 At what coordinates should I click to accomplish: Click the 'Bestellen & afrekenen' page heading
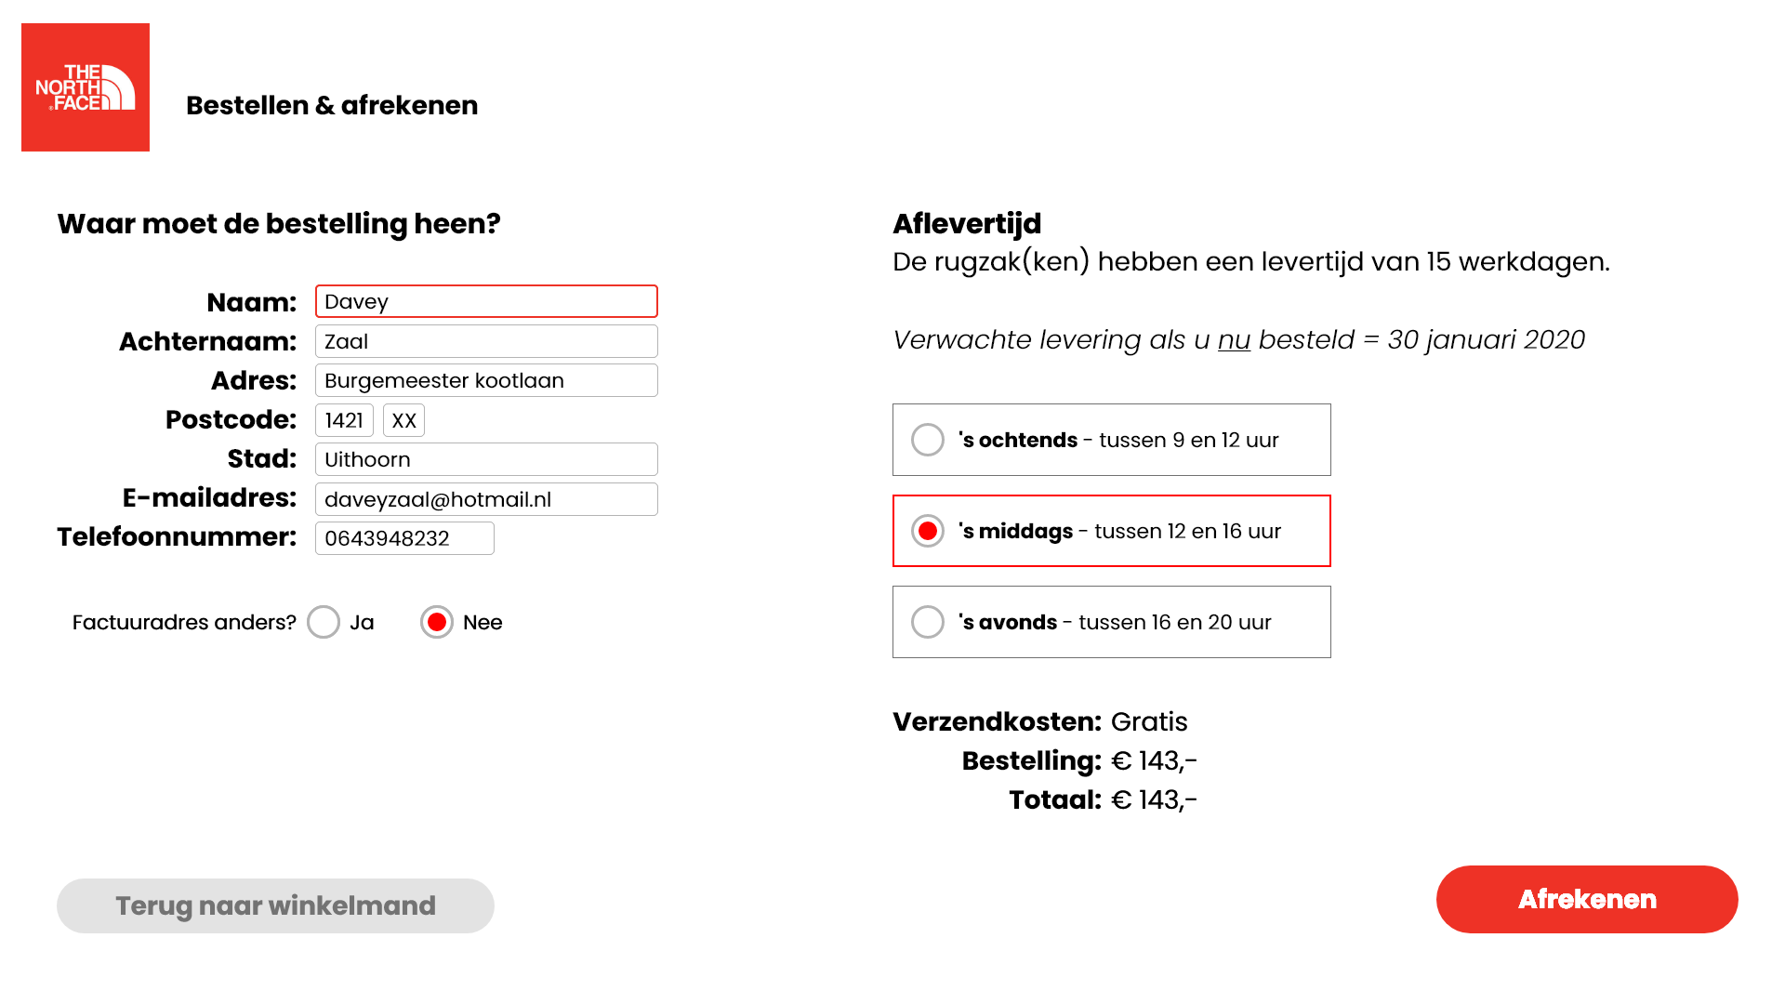pos(332,105)
